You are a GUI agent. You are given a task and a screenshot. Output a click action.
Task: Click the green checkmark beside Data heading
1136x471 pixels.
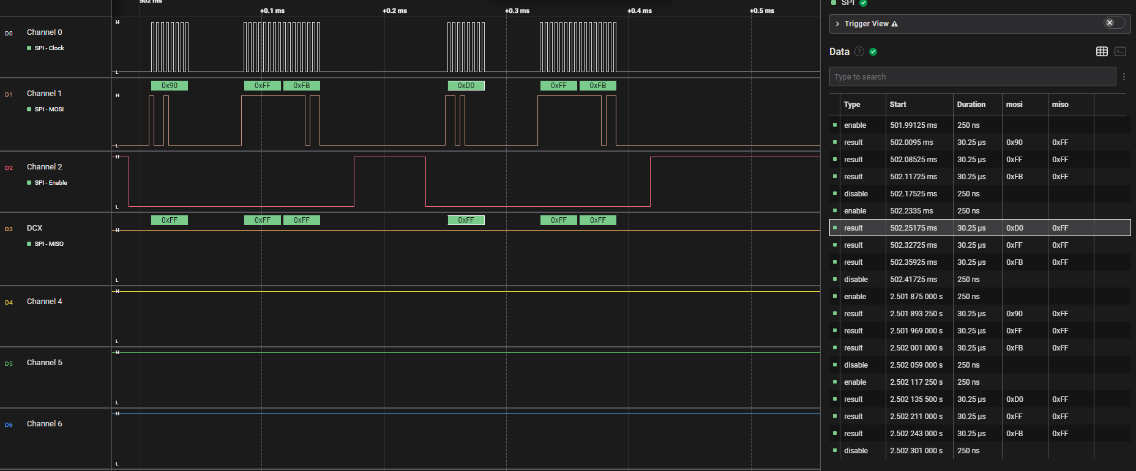873,51
